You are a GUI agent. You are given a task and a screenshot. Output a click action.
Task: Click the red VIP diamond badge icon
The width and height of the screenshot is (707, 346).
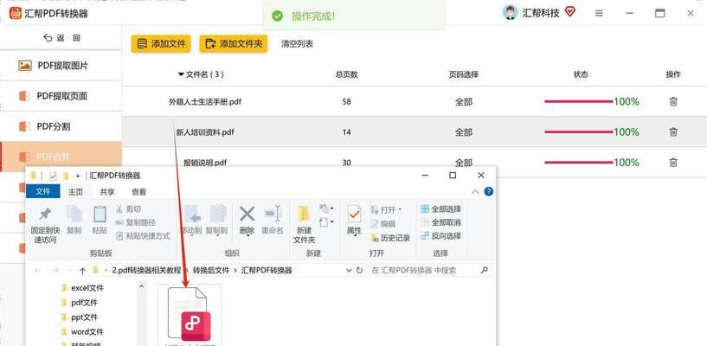click(570, 12)
